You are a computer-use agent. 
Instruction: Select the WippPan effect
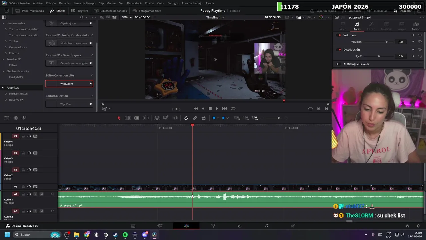click(x=69, y=104)
